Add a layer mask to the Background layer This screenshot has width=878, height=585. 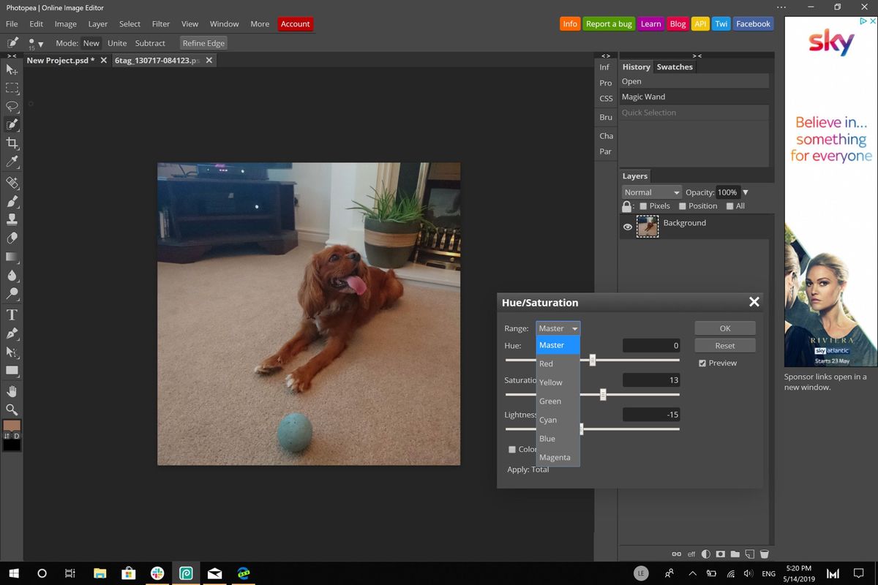(x=721, y=554)
